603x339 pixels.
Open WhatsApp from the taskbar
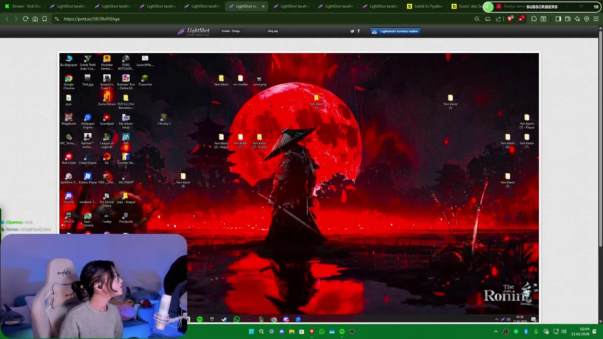[x=322, y=331]
